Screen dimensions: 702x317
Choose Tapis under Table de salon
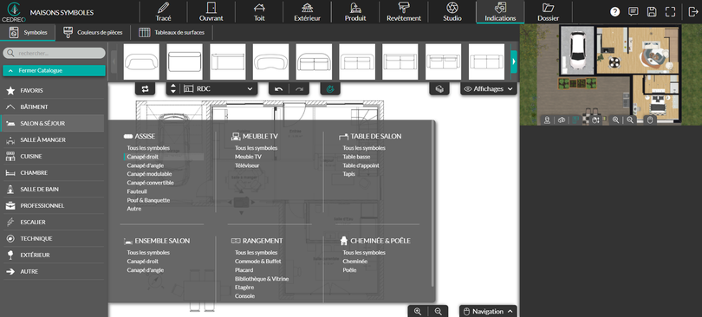(349, 174)
